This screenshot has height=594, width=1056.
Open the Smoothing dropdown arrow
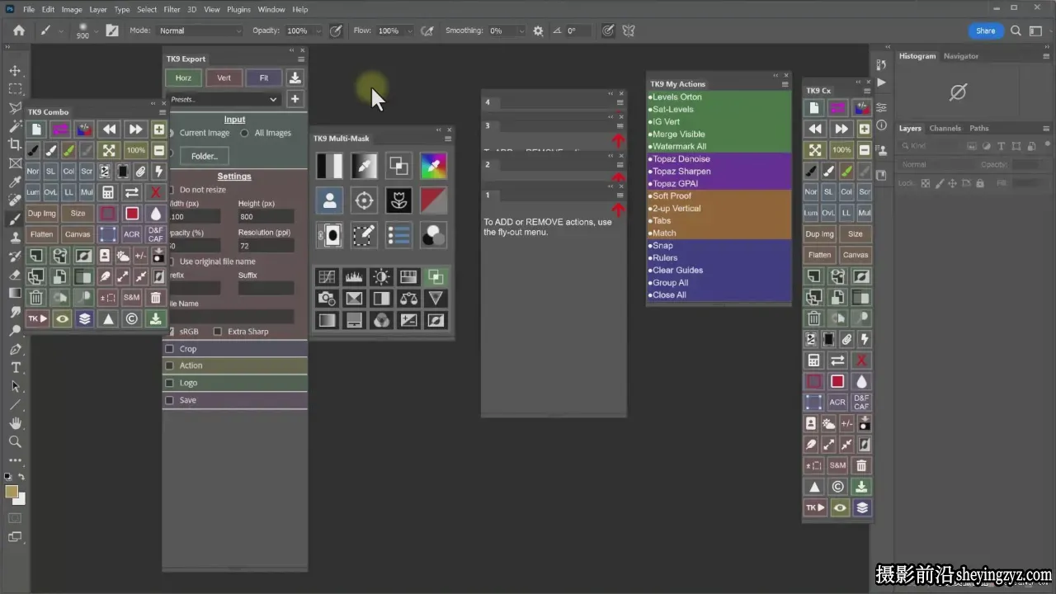tap(521, 31)
